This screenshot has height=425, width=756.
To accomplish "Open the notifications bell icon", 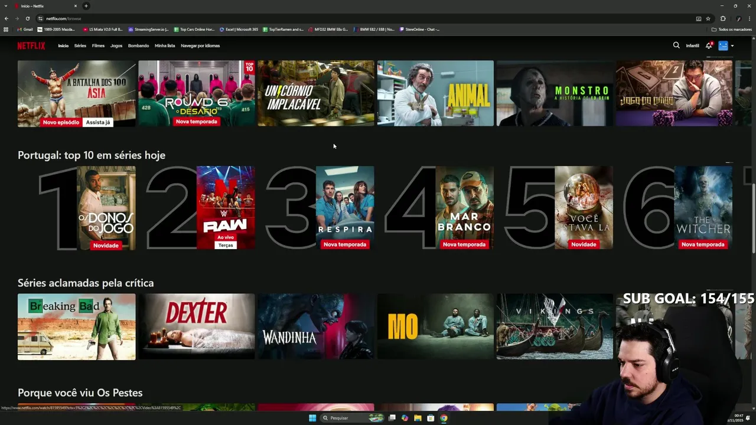I will (x=709, y=45).
